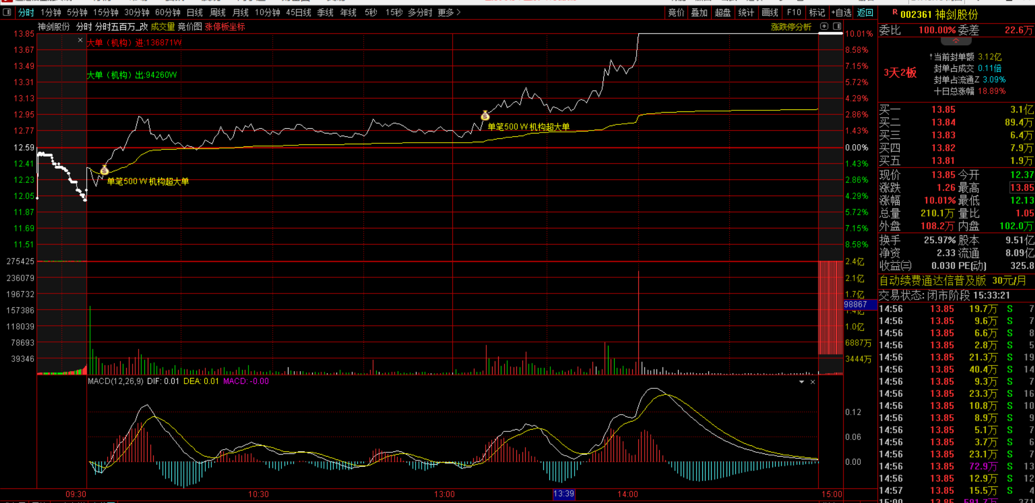The width and height of the screenshot is (1035, 503).
Task: Click the 买一 bid row
Action: point(956,110)
